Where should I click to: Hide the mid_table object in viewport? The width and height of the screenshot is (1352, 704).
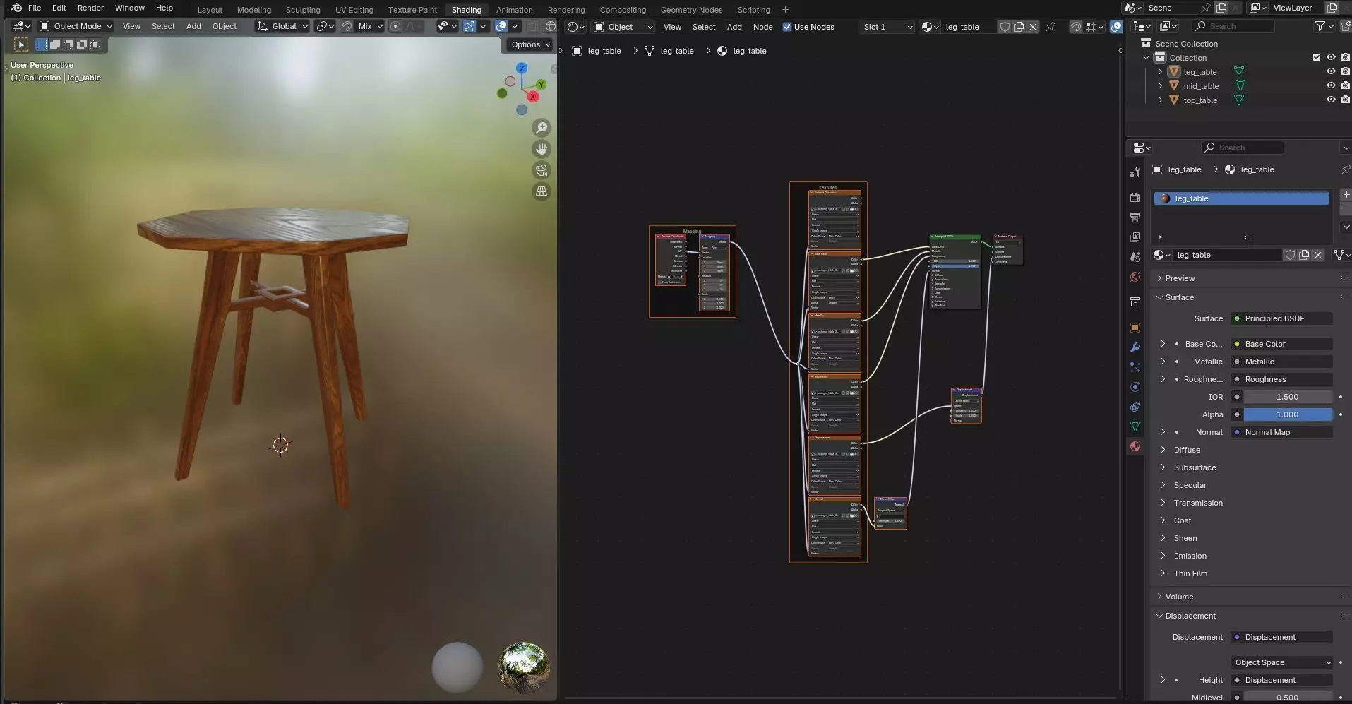(x=1331, y=86)
